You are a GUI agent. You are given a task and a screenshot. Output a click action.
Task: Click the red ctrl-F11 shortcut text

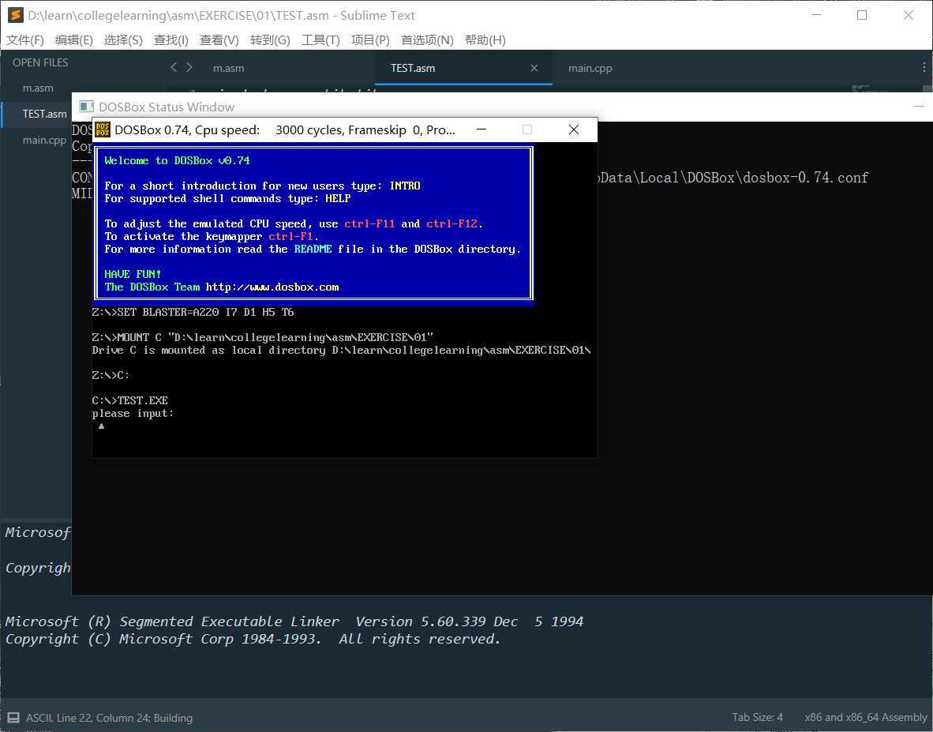point(369,223)
